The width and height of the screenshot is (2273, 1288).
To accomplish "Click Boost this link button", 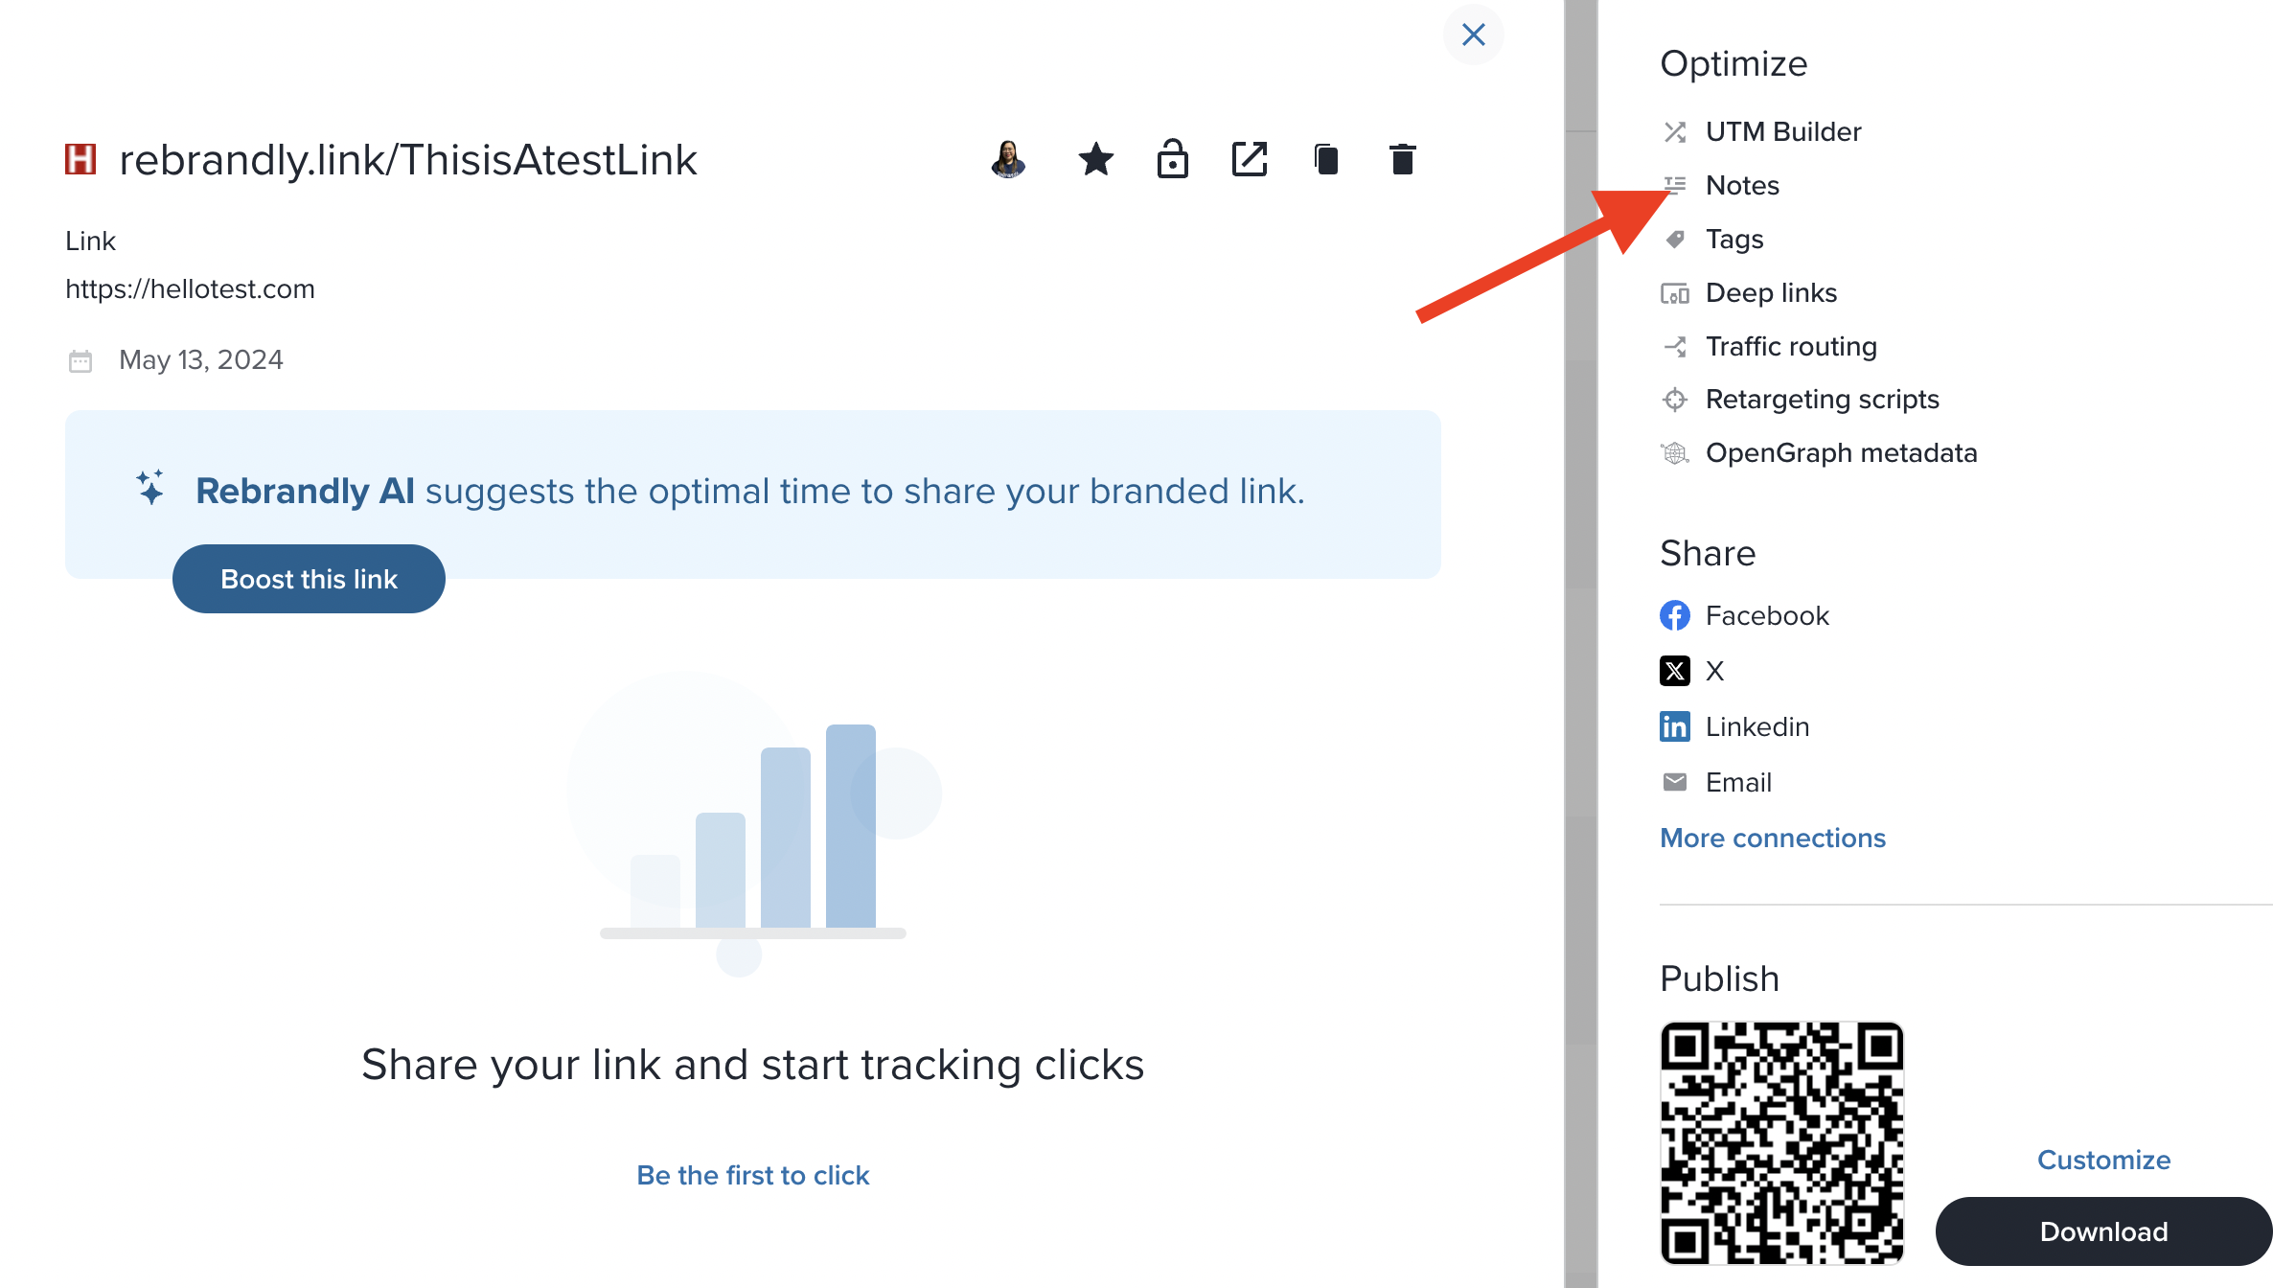I will coord(309,579).
